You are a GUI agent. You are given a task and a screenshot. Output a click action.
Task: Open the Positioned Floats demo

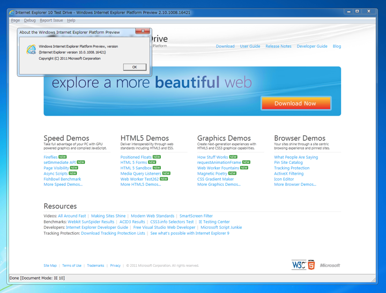[x=136, y=157]
